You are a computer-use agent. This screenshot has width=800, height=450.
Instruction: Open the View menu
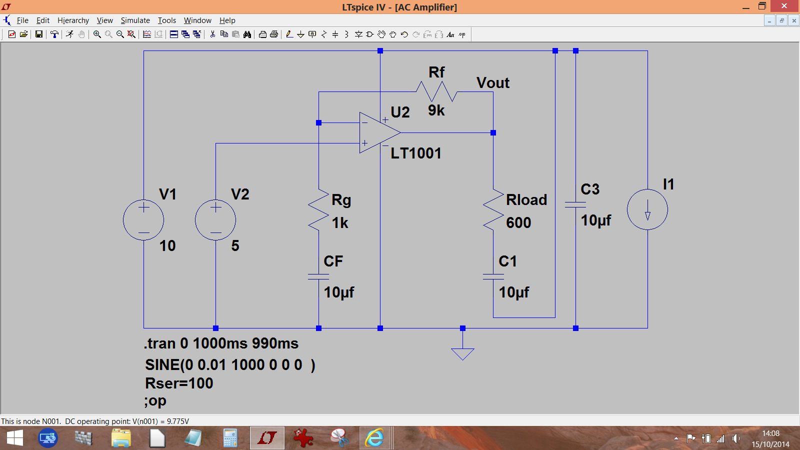click(104, 20)
